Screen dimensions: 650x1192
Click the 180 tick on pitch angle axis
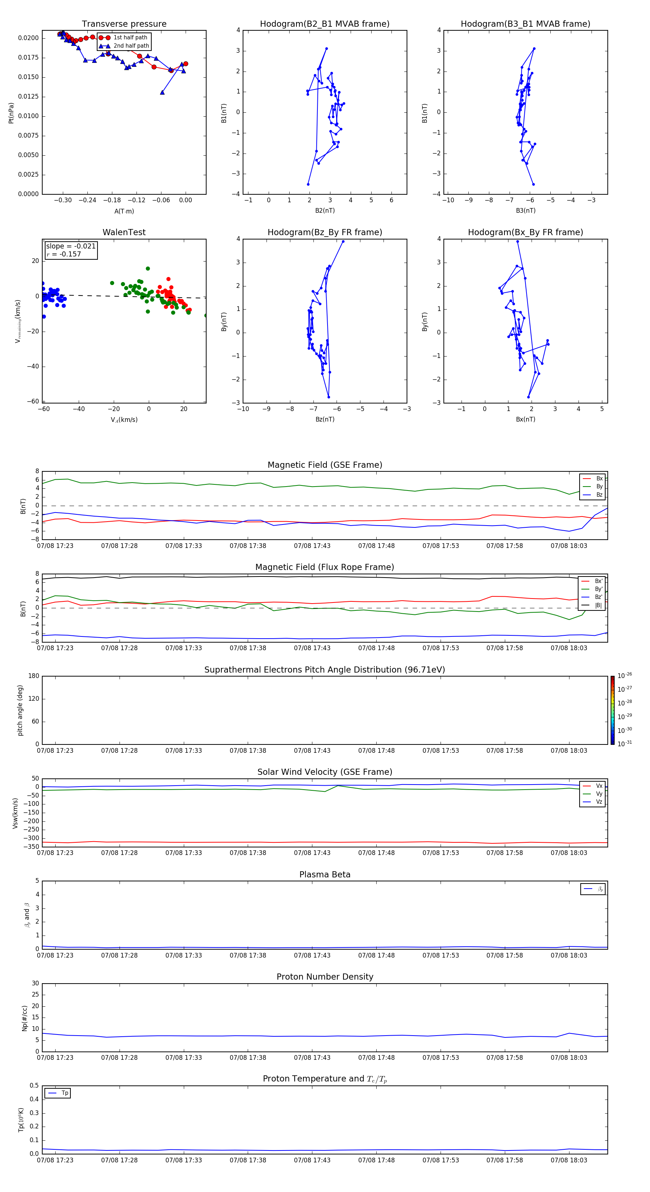[34, 676]
